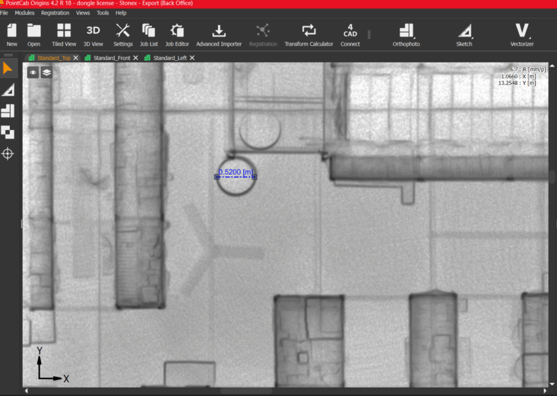Open the Tiled View layout
The width and height of the screenshot is (557, 396).
64,35
